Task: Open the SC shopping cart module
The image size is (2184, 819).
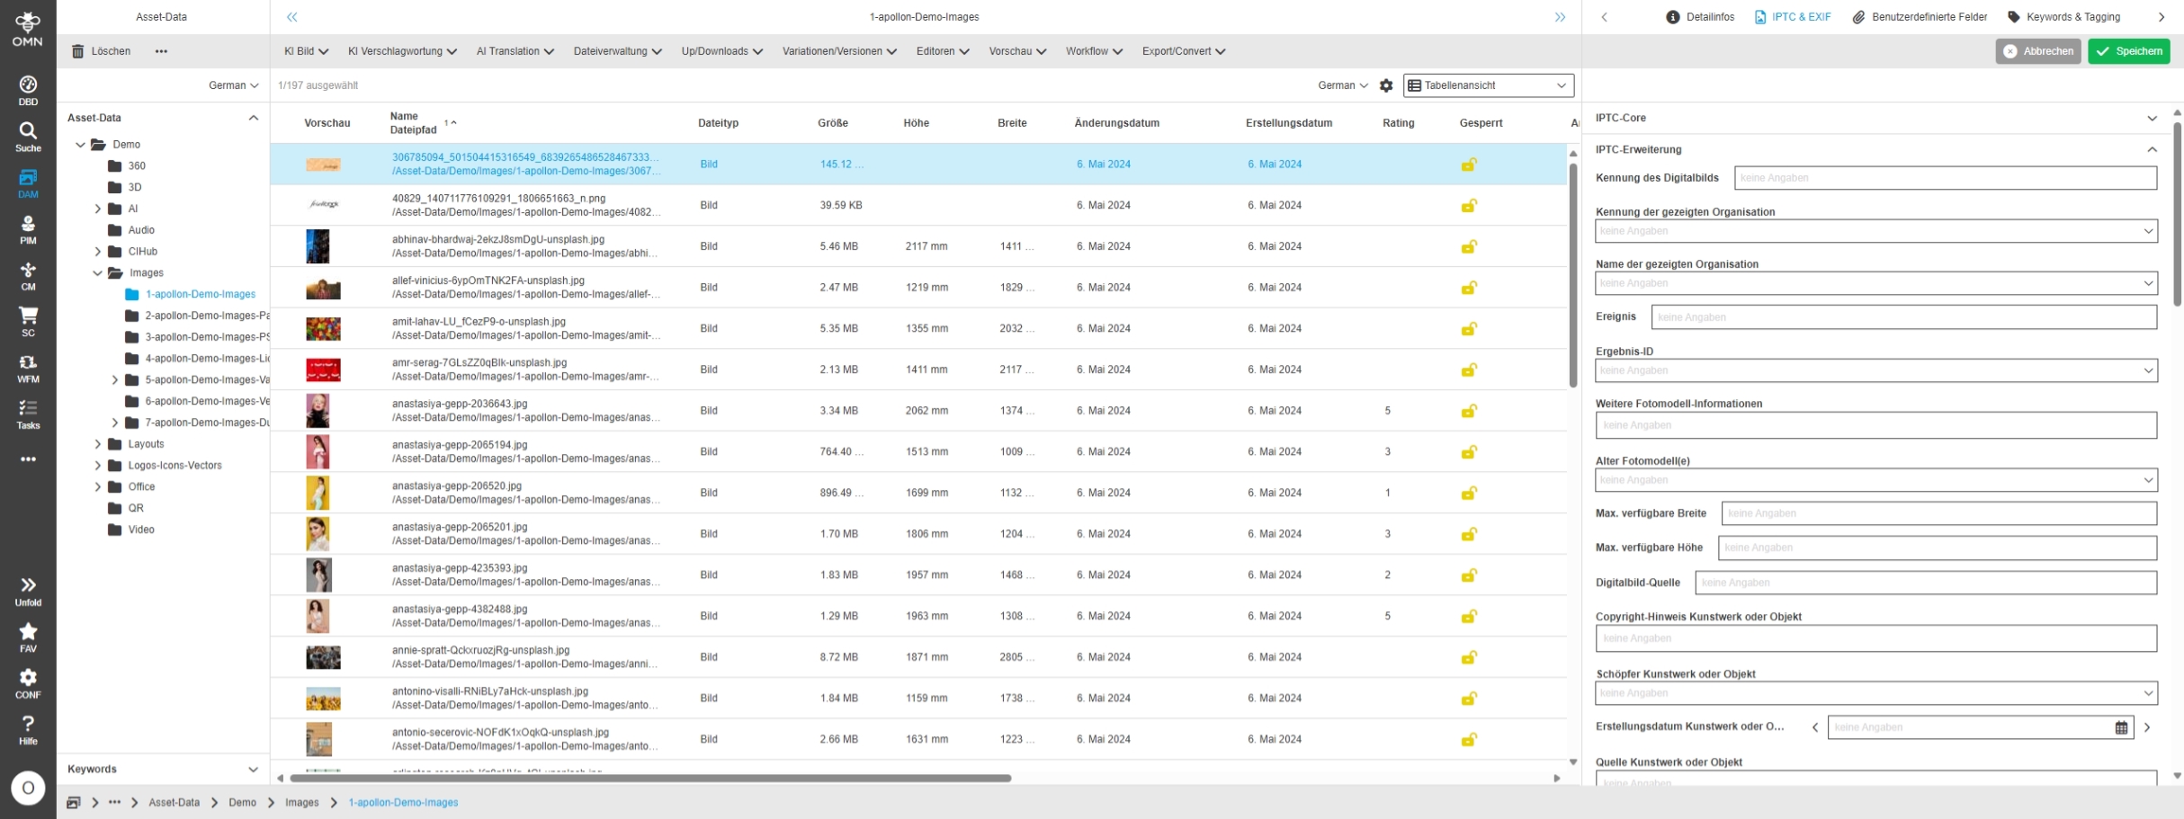Action: 28,321
